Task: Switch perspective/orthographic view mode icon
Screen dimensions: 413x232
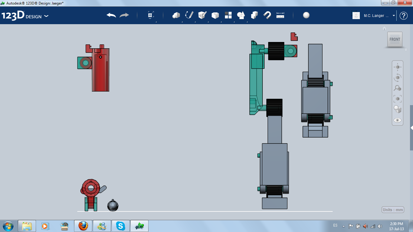Action: point(397,109)
